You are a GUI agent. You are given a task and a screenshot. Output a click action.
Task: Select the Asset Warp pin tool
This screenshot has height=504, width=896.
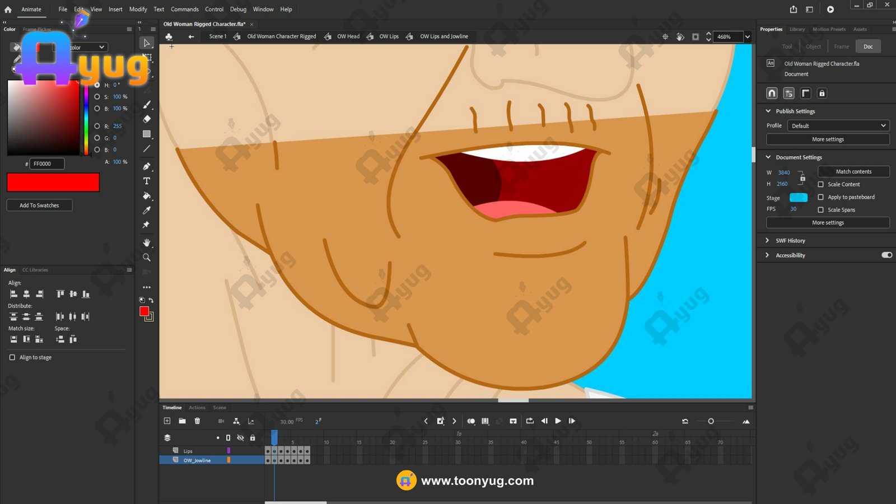146,225
